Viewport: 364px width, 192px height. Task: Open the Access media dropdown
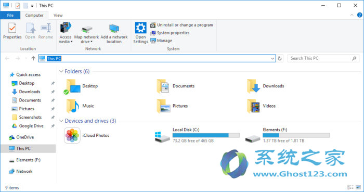[66, 33]
